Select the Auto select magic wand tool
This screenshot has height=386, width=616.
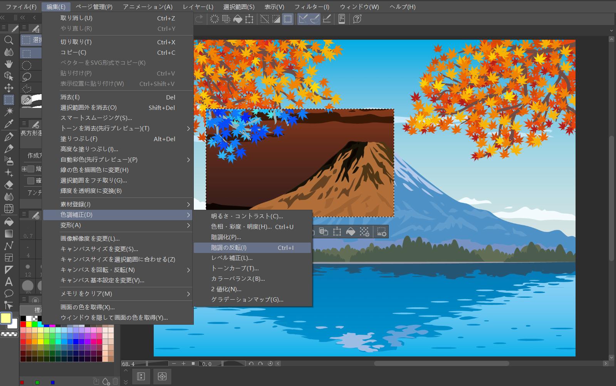(8, 112)
